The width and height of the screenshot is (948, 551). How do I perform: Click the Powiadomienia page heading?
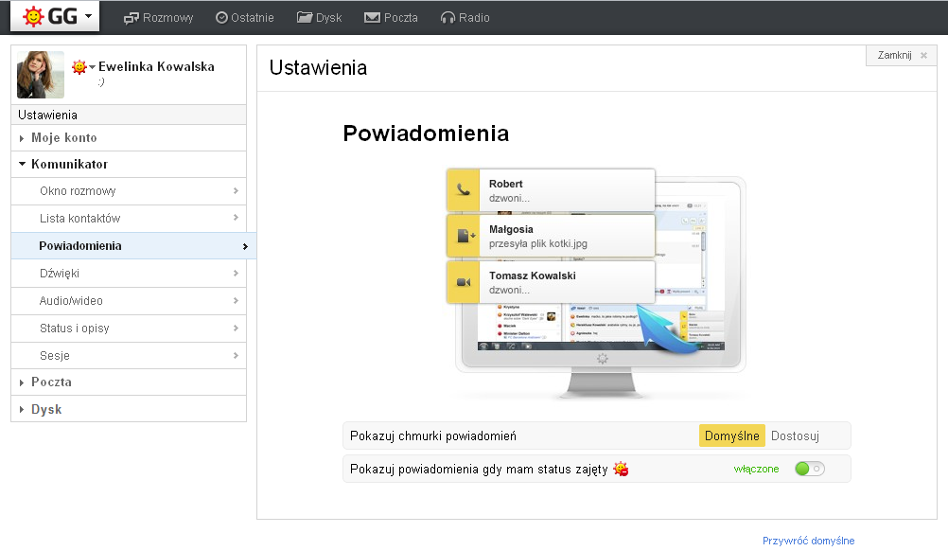[426, 133]
